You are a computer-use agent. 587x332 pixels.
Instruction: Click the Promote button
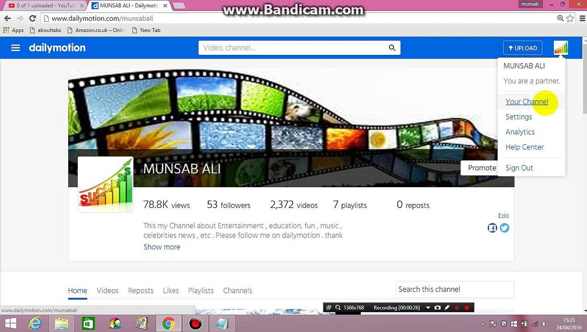[479, 168]
